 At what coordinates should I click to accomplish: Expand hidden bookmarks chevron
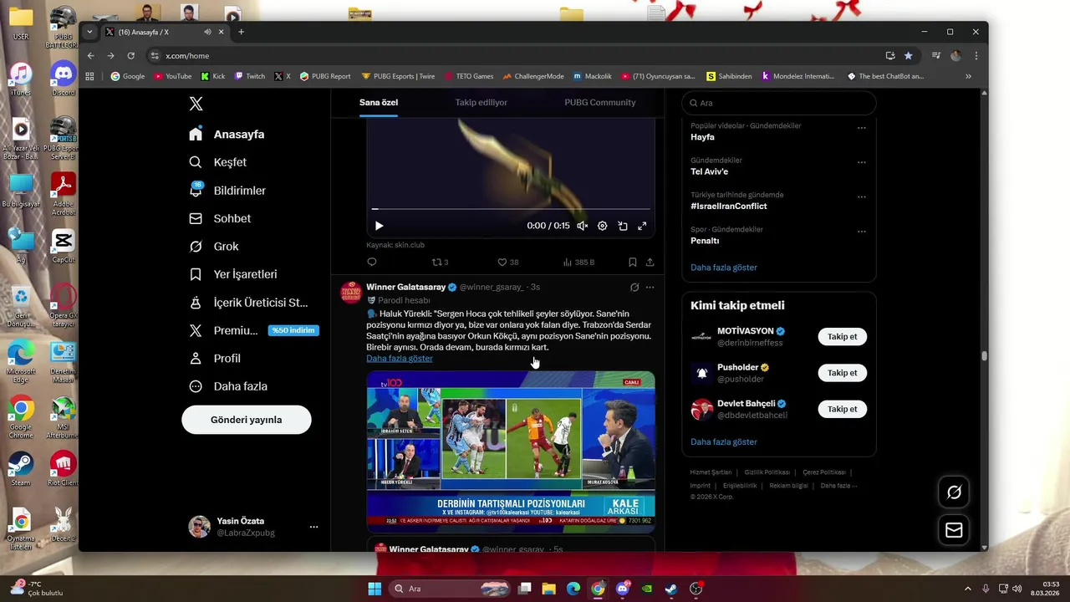[x=968, y=76]
